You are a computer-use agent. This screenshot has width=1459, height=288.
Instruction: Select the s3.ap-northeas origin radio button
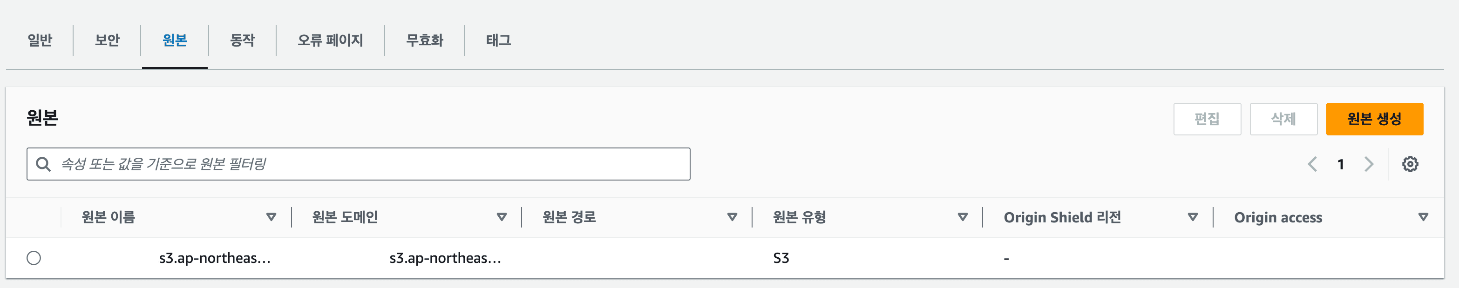pyautogui.click(x=34, y=258)
